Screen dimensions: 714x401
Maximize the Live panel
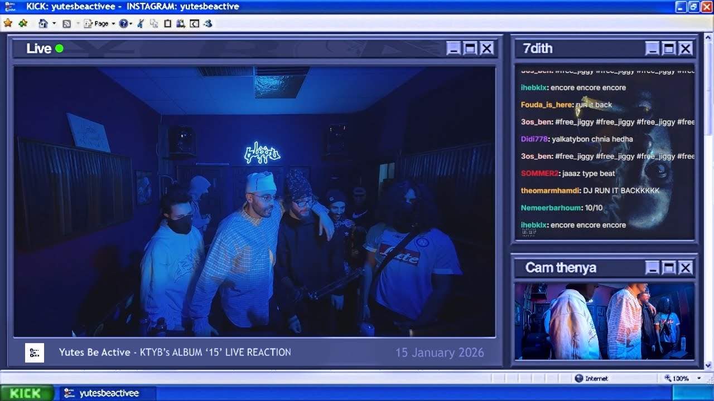(470, 48)
